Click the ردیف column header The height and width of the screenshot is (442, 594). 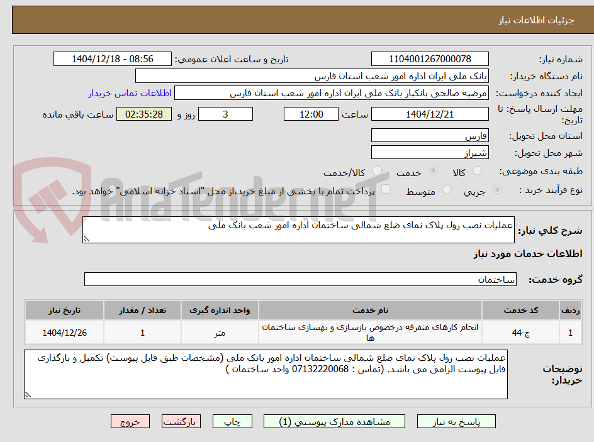point(571,311)
